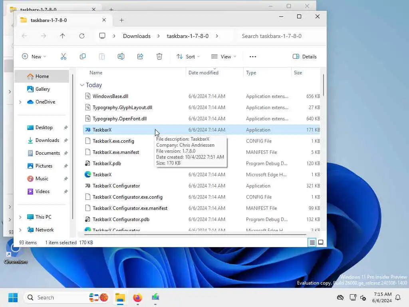409x307 pixels.
Task: Click the Cut scissors icon
Action: pyautogui.click(x=64, y=56)
